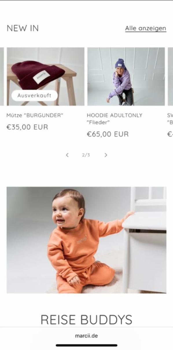Open the partially visible product on left edge

point(2,76)
